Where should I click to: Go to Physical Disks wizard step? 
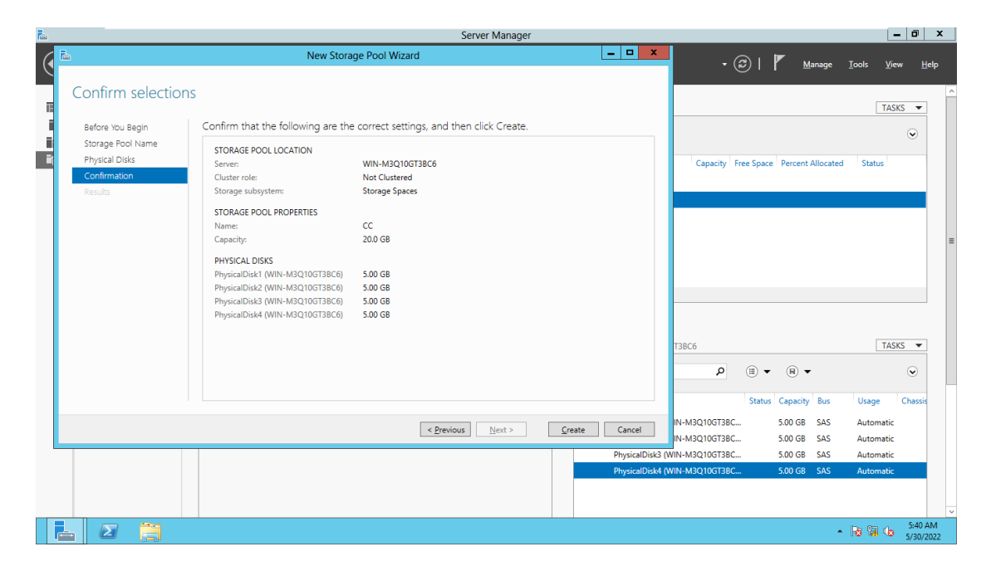(110, 159)
